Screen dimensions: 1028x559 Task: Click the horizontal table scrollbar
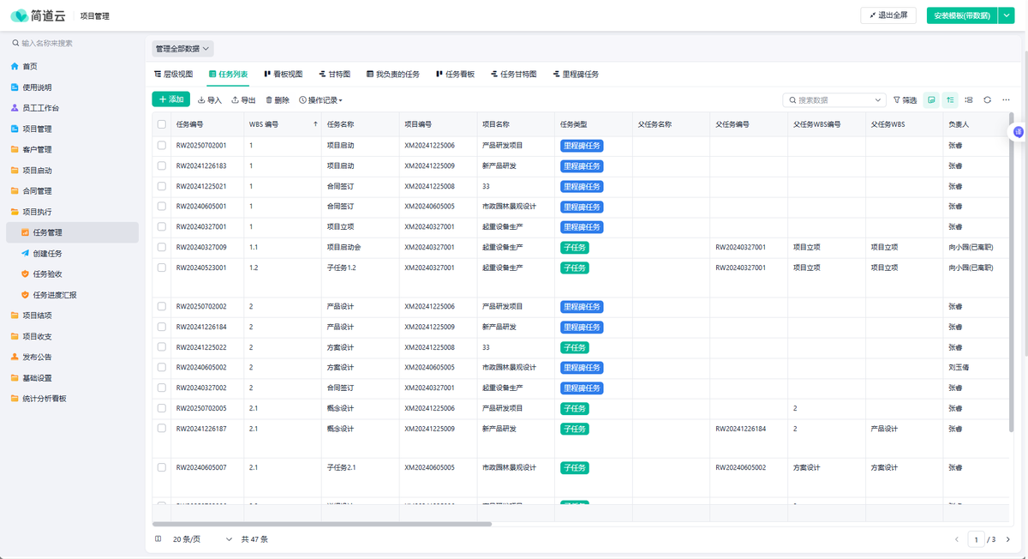(x=322, y=524)
